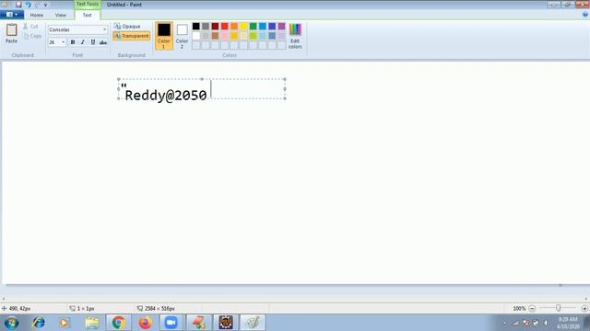The image size is (590, 331).
Task: Select Opaque background option
Action: (127, 27)
